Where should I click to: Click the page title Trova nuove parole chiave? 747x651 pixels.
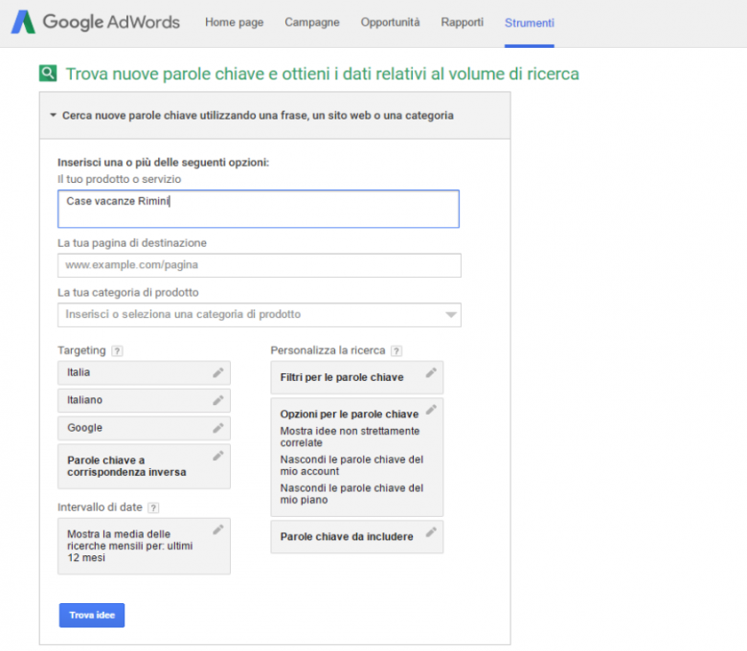pyautogui.click(x=323, y=74)
